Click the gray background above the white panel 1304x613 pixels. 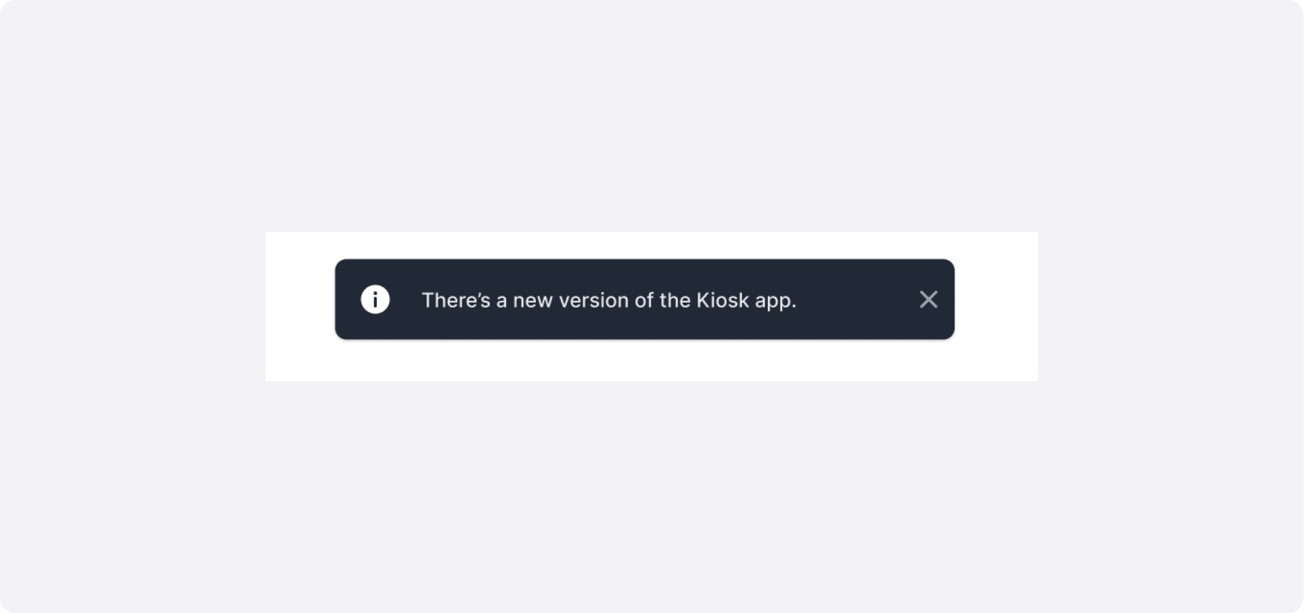(652, 115)
